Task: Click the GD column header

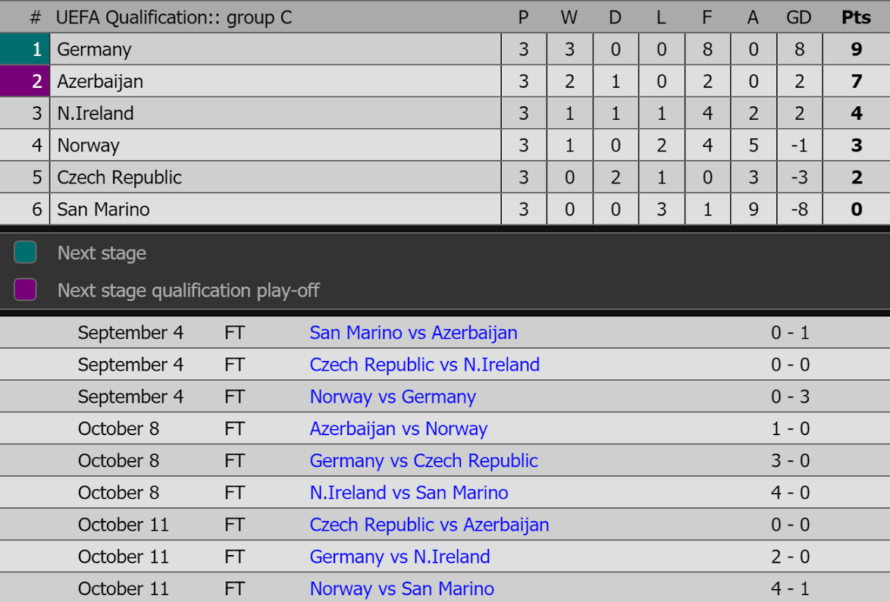Action: (x=799, y=17)
